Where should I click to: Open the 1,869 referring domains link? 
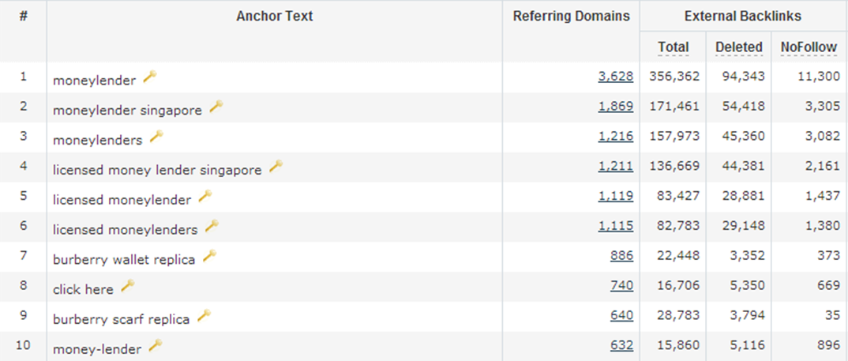pos(615,106)
